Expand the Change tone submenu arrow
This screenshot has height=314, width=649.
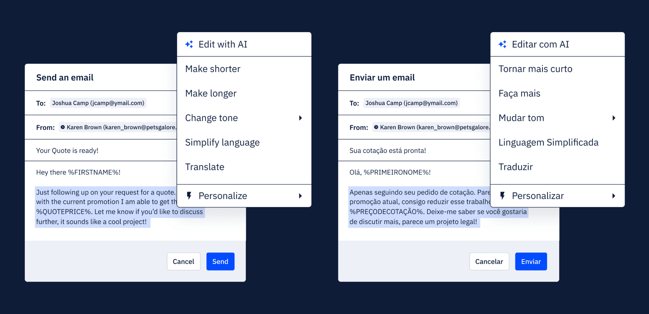pyautogui.click(x=300, y=118)
